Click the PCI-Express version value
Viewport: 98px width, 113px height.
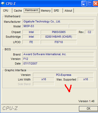(x=63, y=75)
